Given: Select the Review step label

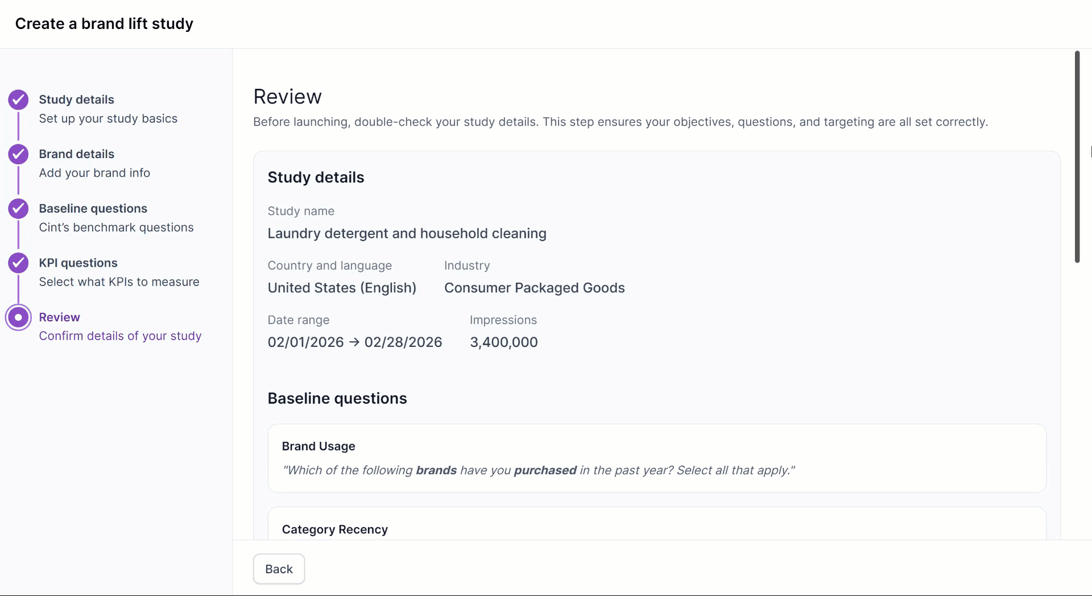Looking at the screenshot, I should pyautogui.click(x=59, y=317).
